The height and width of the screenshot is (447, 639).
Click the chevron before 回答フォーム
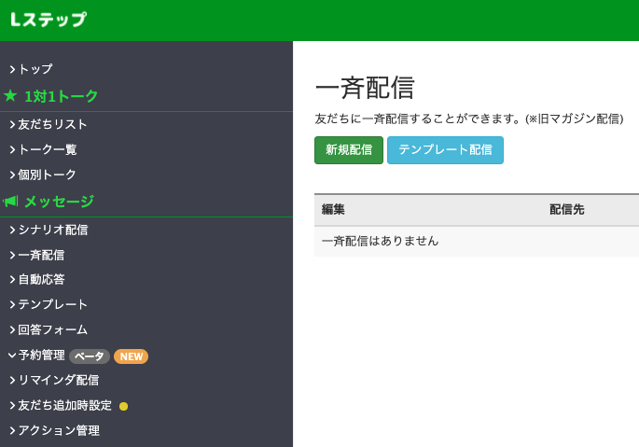13,330
